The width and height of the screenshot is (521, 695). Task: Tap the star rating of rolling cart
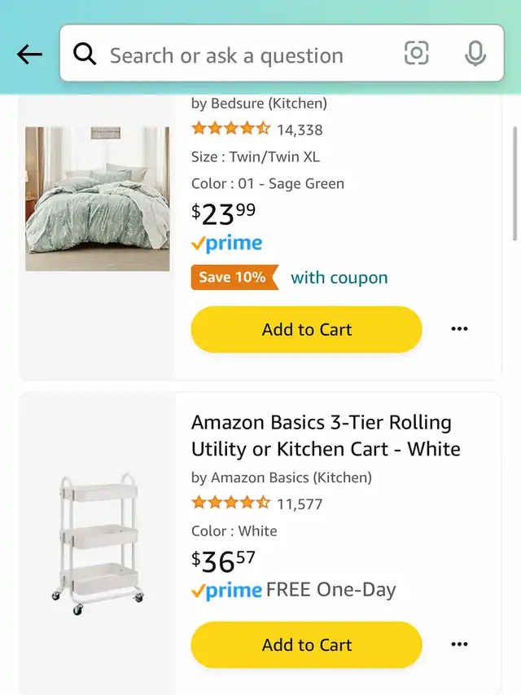coord(230,504)
